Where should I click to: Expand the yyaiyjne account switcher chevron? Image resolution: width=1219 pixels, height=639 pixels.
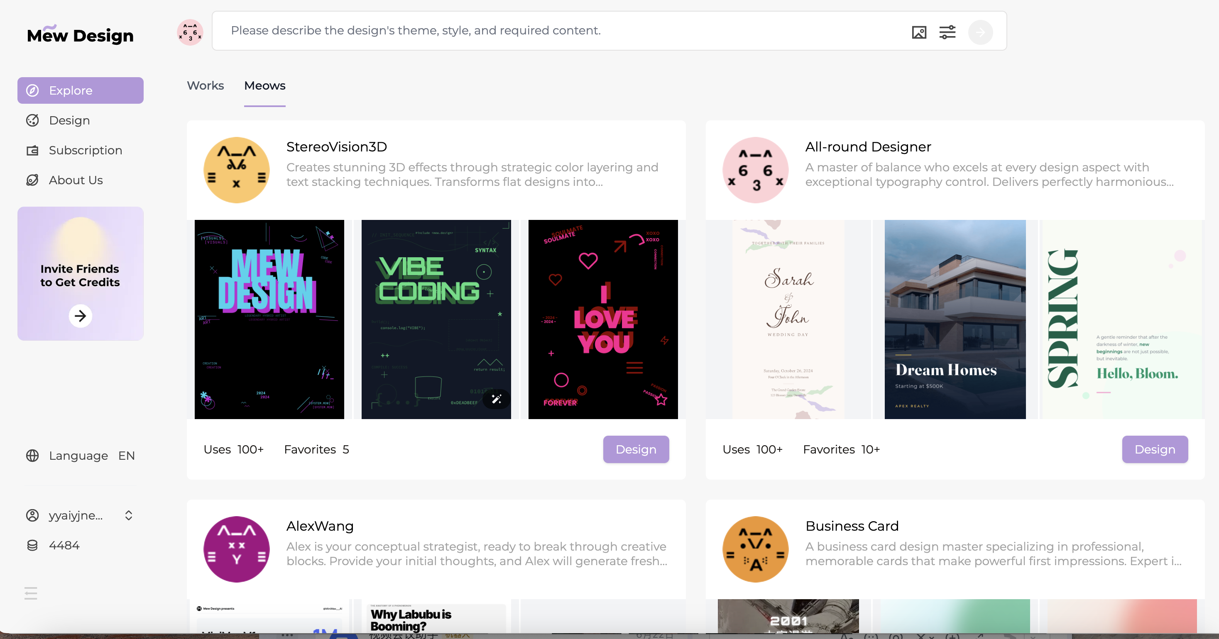coord(129,515)
